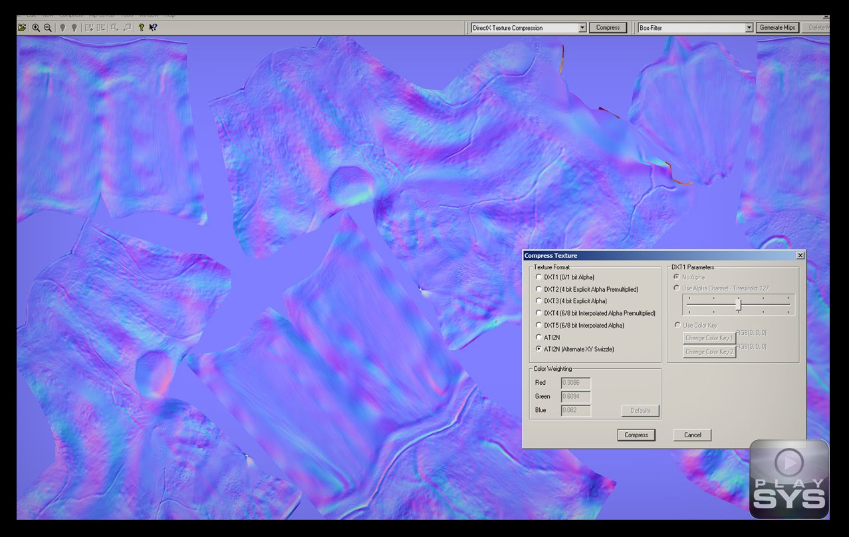
Task: Click the Generate Mips button
Action: [x=777, y=28]
